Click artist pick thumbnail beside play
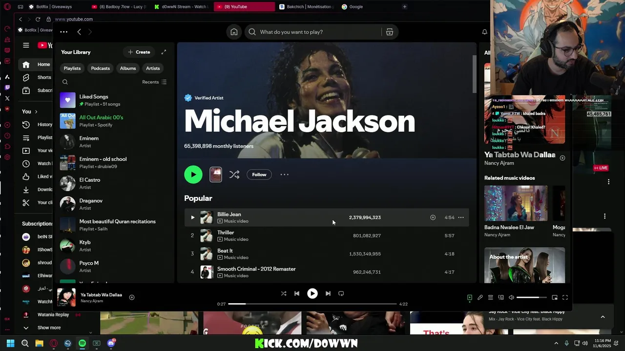Image resolution: width=625 pixels, height=351 pixels. (216, 175)
